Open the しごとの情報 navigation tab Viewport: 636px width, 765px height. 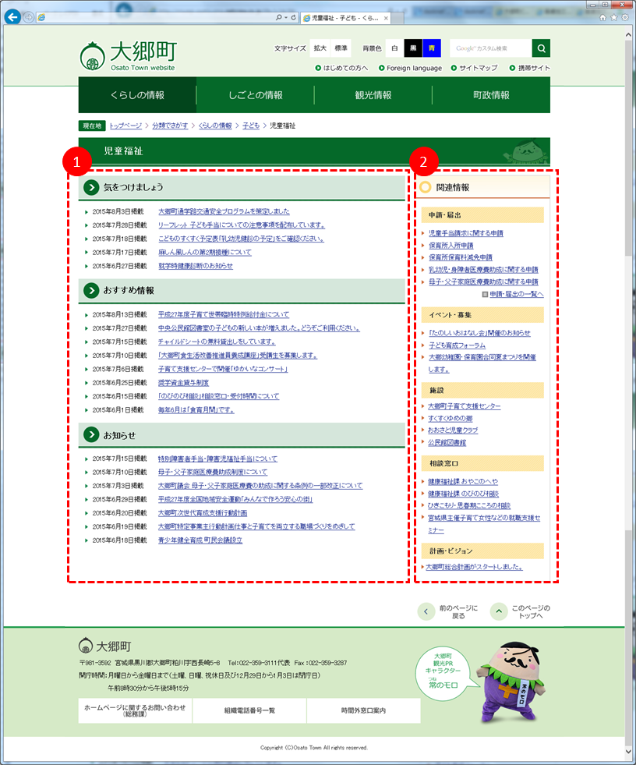point(256,95)
